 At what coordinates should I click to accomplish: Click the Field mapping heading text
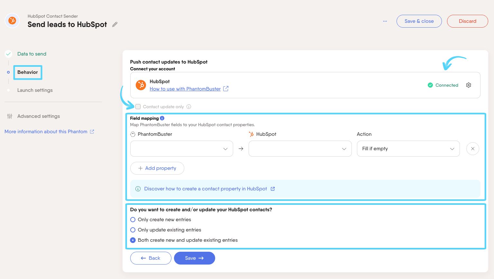(x=144, y=118)
